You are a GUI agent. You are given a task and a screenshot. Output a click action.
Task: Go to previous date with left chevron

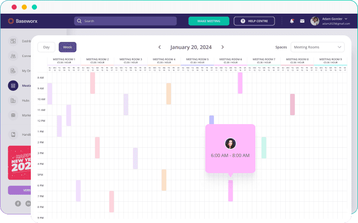tap(160, 47)
